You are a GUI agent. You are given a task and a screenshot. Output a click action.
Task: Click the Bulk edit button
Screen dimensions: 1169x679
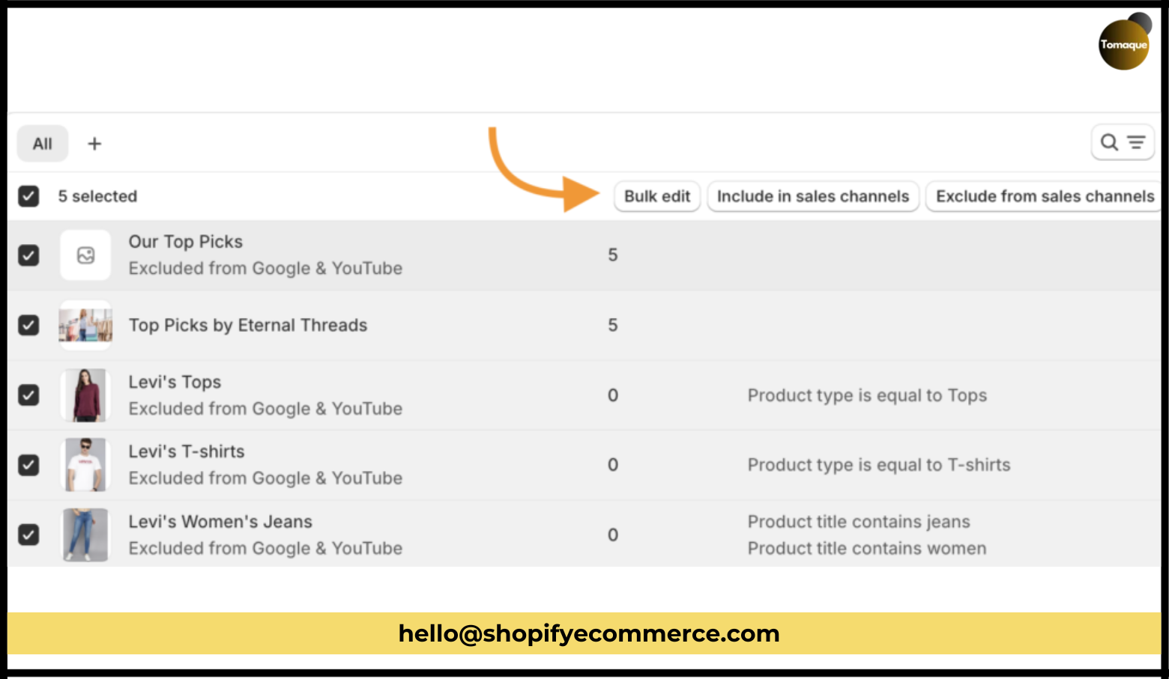pos(657,196)
